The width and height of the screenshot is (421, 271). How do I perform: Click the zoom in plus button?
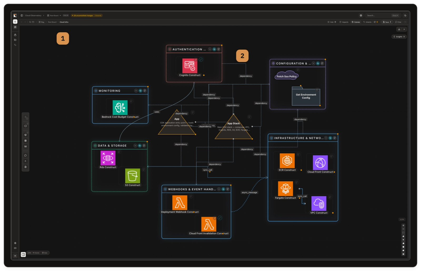pos(403,225)
